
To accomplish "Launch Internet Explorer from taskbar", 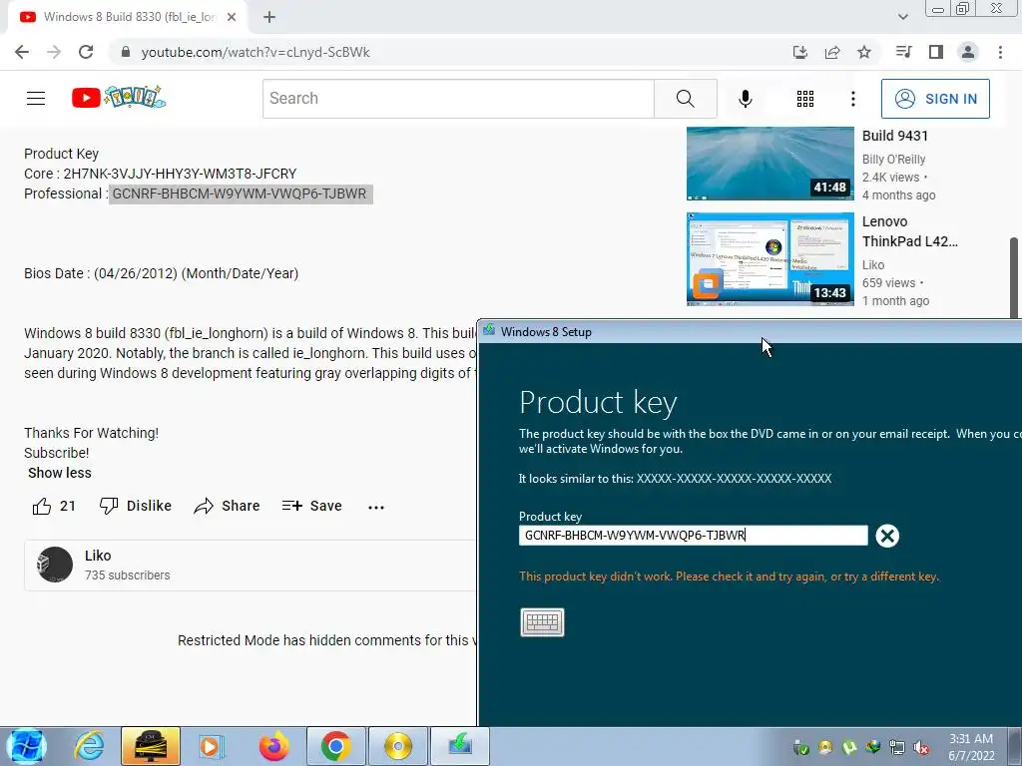I will tap(89, 746).
